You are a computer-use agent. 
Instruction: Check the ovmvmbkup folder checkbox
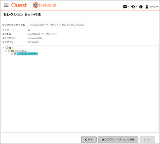[9, 51]
